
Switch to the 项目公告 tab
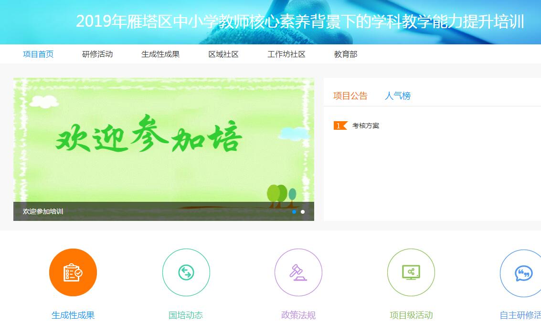tap(350, 95)
